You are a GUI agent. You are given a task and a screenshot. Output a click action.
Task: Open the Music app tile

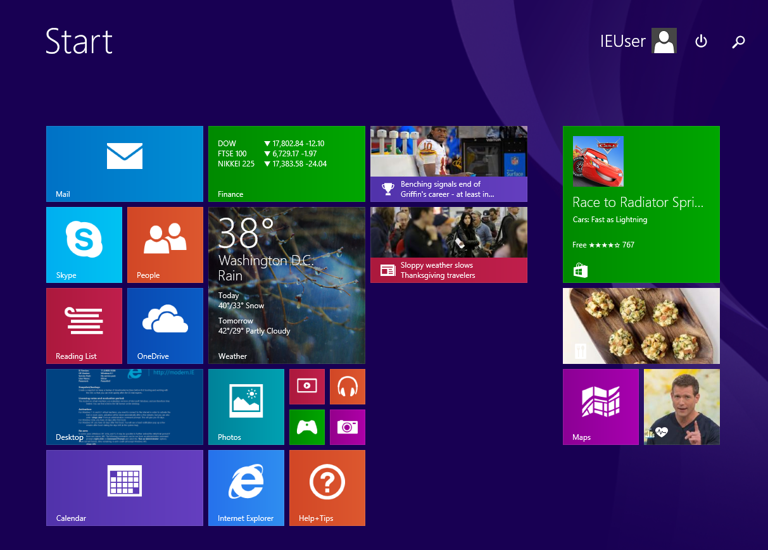pos(347,386)
